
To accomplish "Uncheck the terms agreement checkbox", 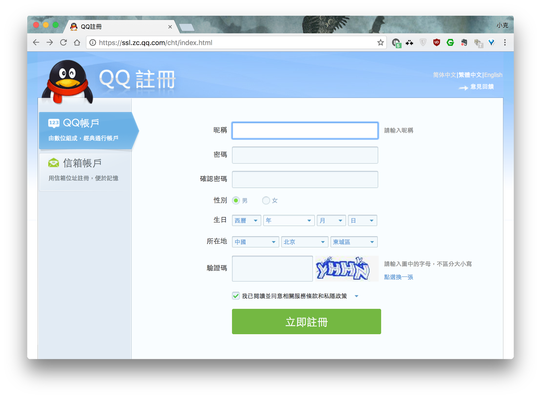I will coord(236,296).
